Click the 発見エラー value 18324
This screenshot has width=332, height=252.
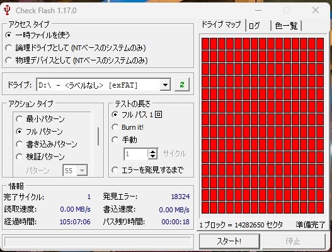[x=180, y=197]
